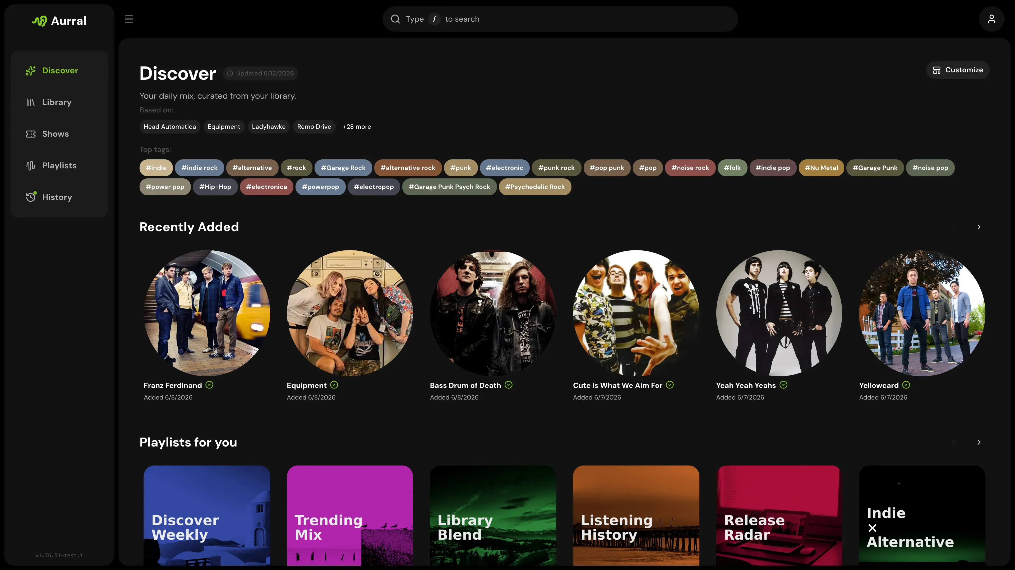Click checkmark badge next to Yeah Yeah Yeahs
The height and width of the screenshot is (570, 1015).
[x=783, y=385]
